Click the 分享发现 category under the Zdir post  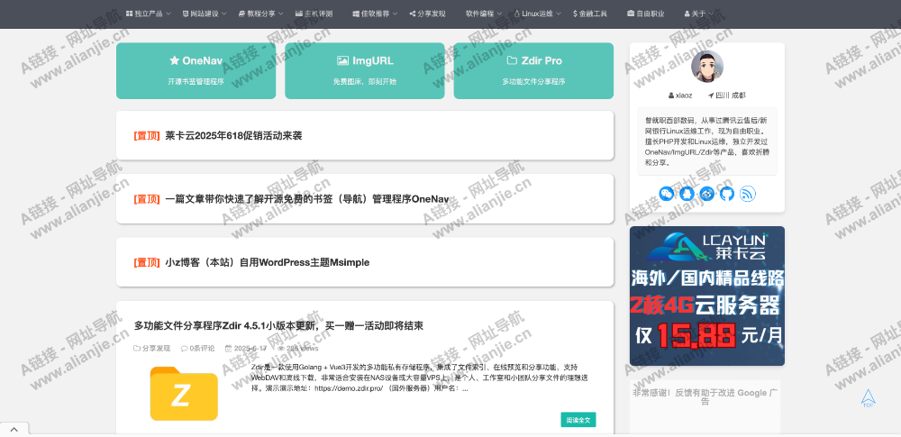coord(152,348)
